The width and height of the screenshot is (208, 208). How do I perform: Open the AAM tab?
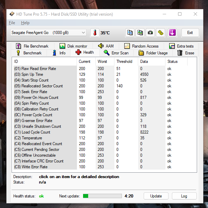[106, 46]
